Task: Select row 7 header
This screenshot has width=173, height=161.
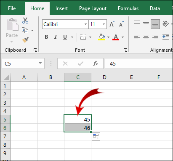Action: coord(5,136)
